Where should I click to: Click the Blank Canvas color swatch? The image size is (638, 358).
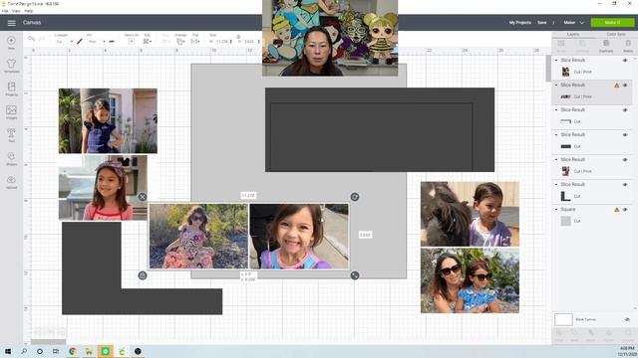(563, 320)
